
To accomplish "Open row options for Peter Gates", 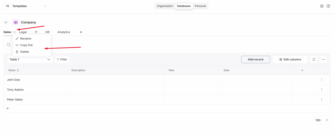I will (x=322, y=100).
